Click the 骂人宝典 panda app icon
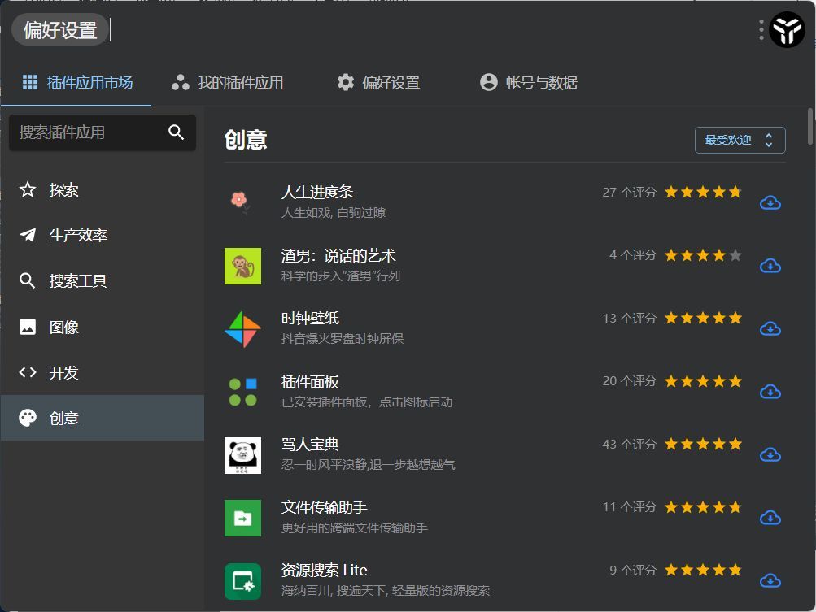Image resolution: width=816 pixels, height=612 pixels. 242,455
